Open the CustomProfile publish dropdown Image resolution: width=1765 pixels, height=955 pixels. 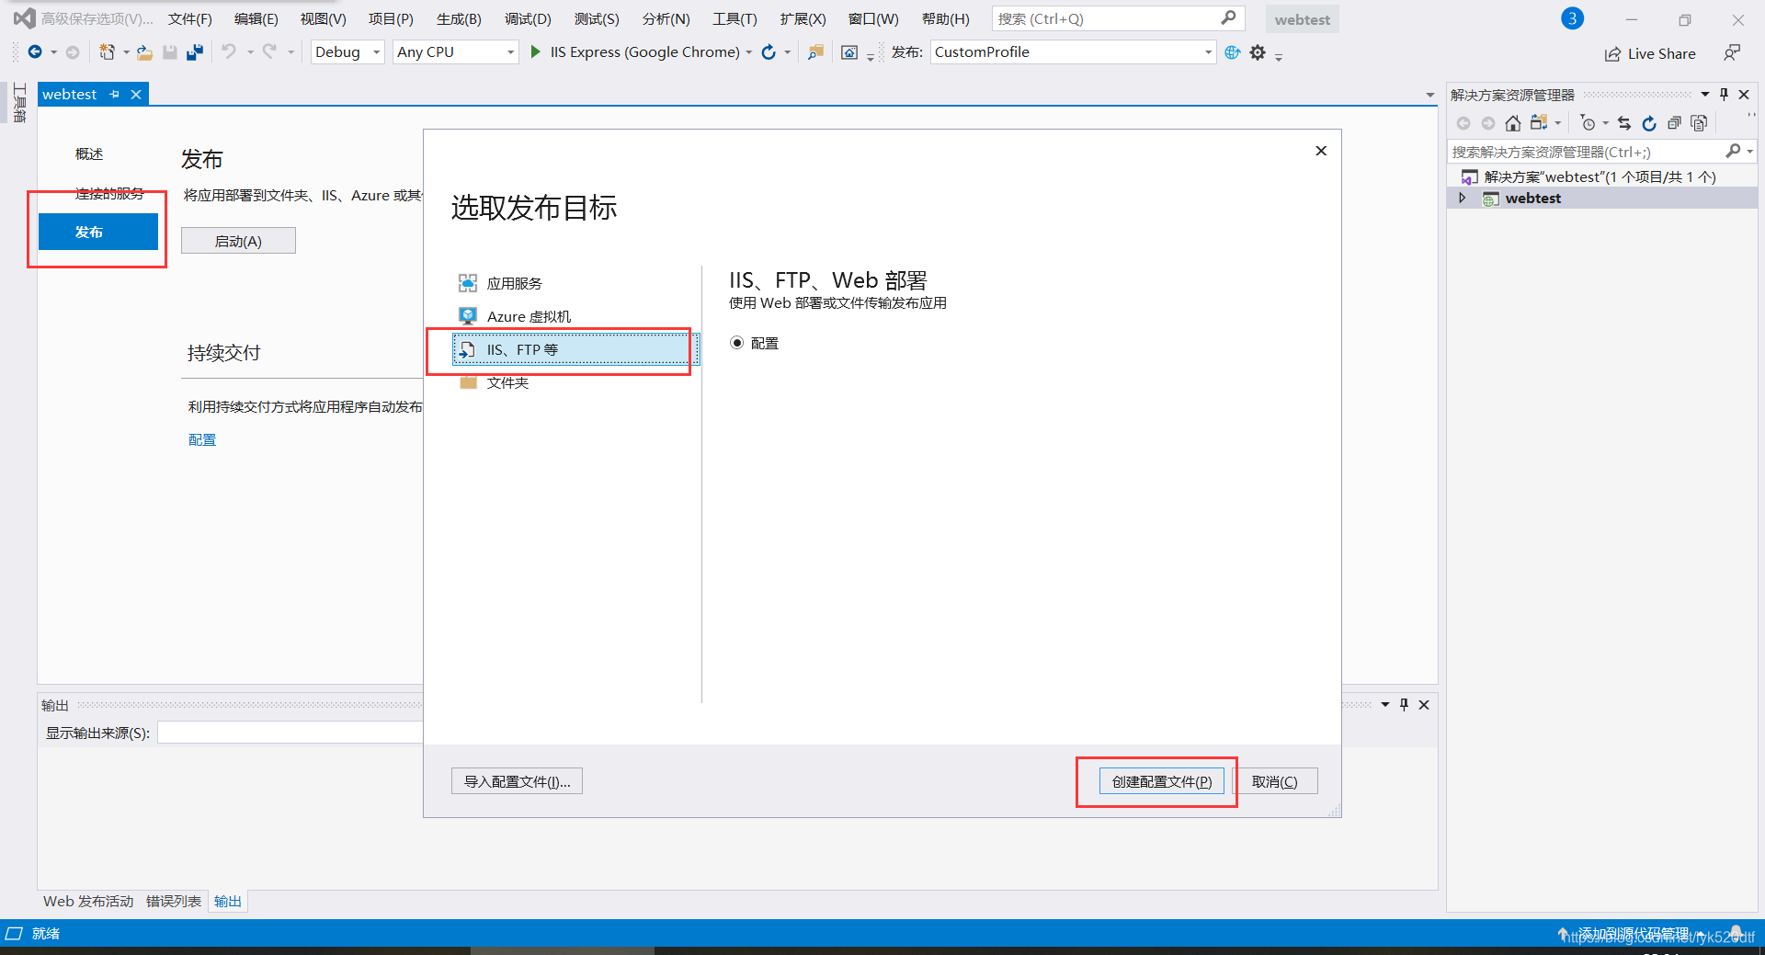[1074, 52]
